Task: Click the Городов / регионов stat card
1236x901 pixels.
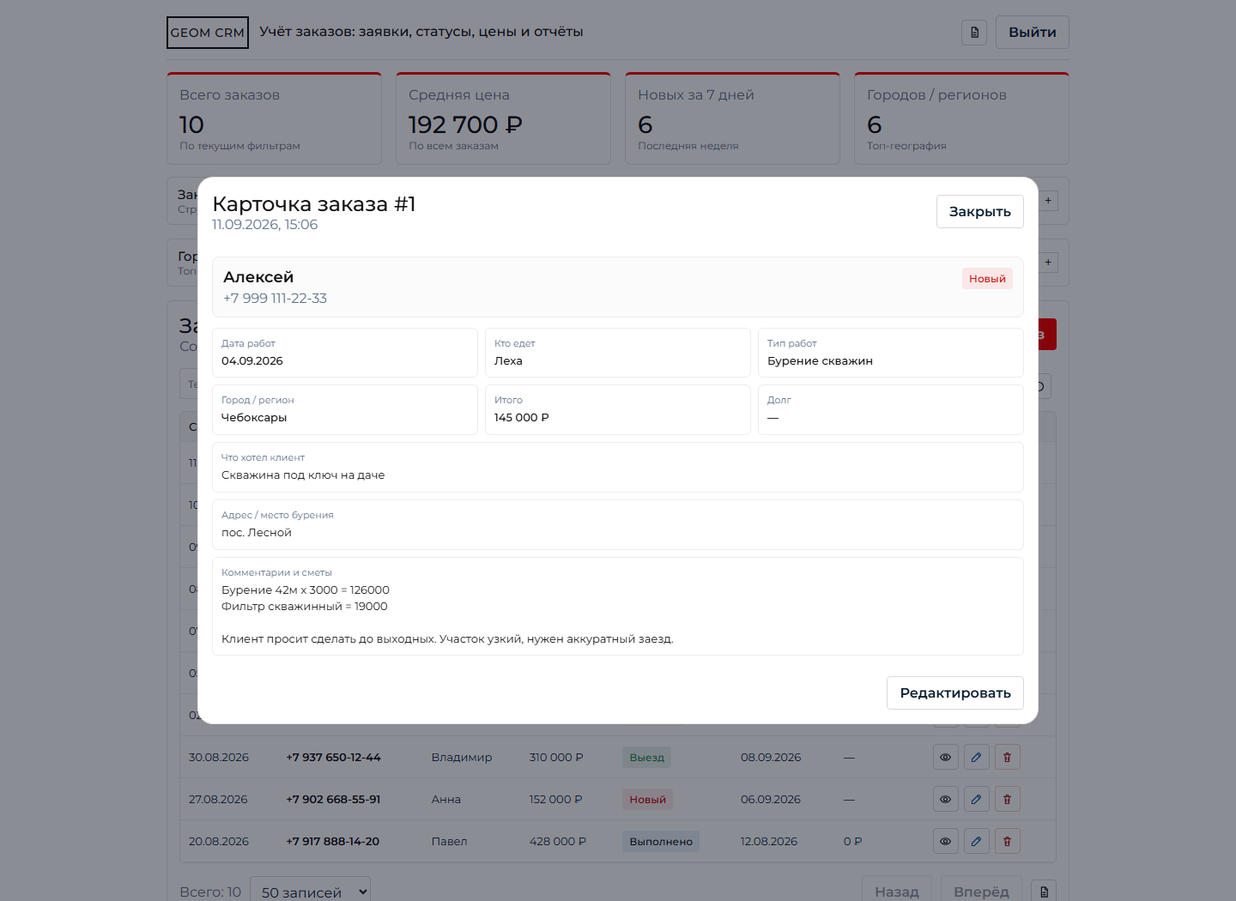Action: pyautogui.click(x=961, y=118)
